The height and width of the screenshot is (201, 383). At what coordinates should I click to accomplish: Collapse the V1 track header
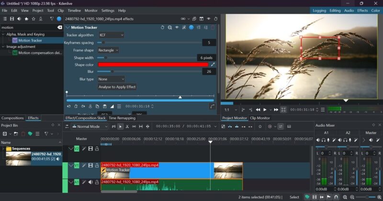[x=71, y=165]
